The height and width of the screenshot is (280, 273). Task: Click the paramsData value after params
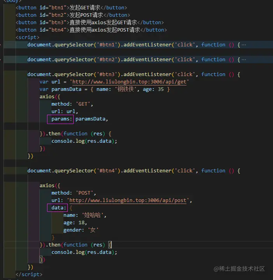coord(90,119)
